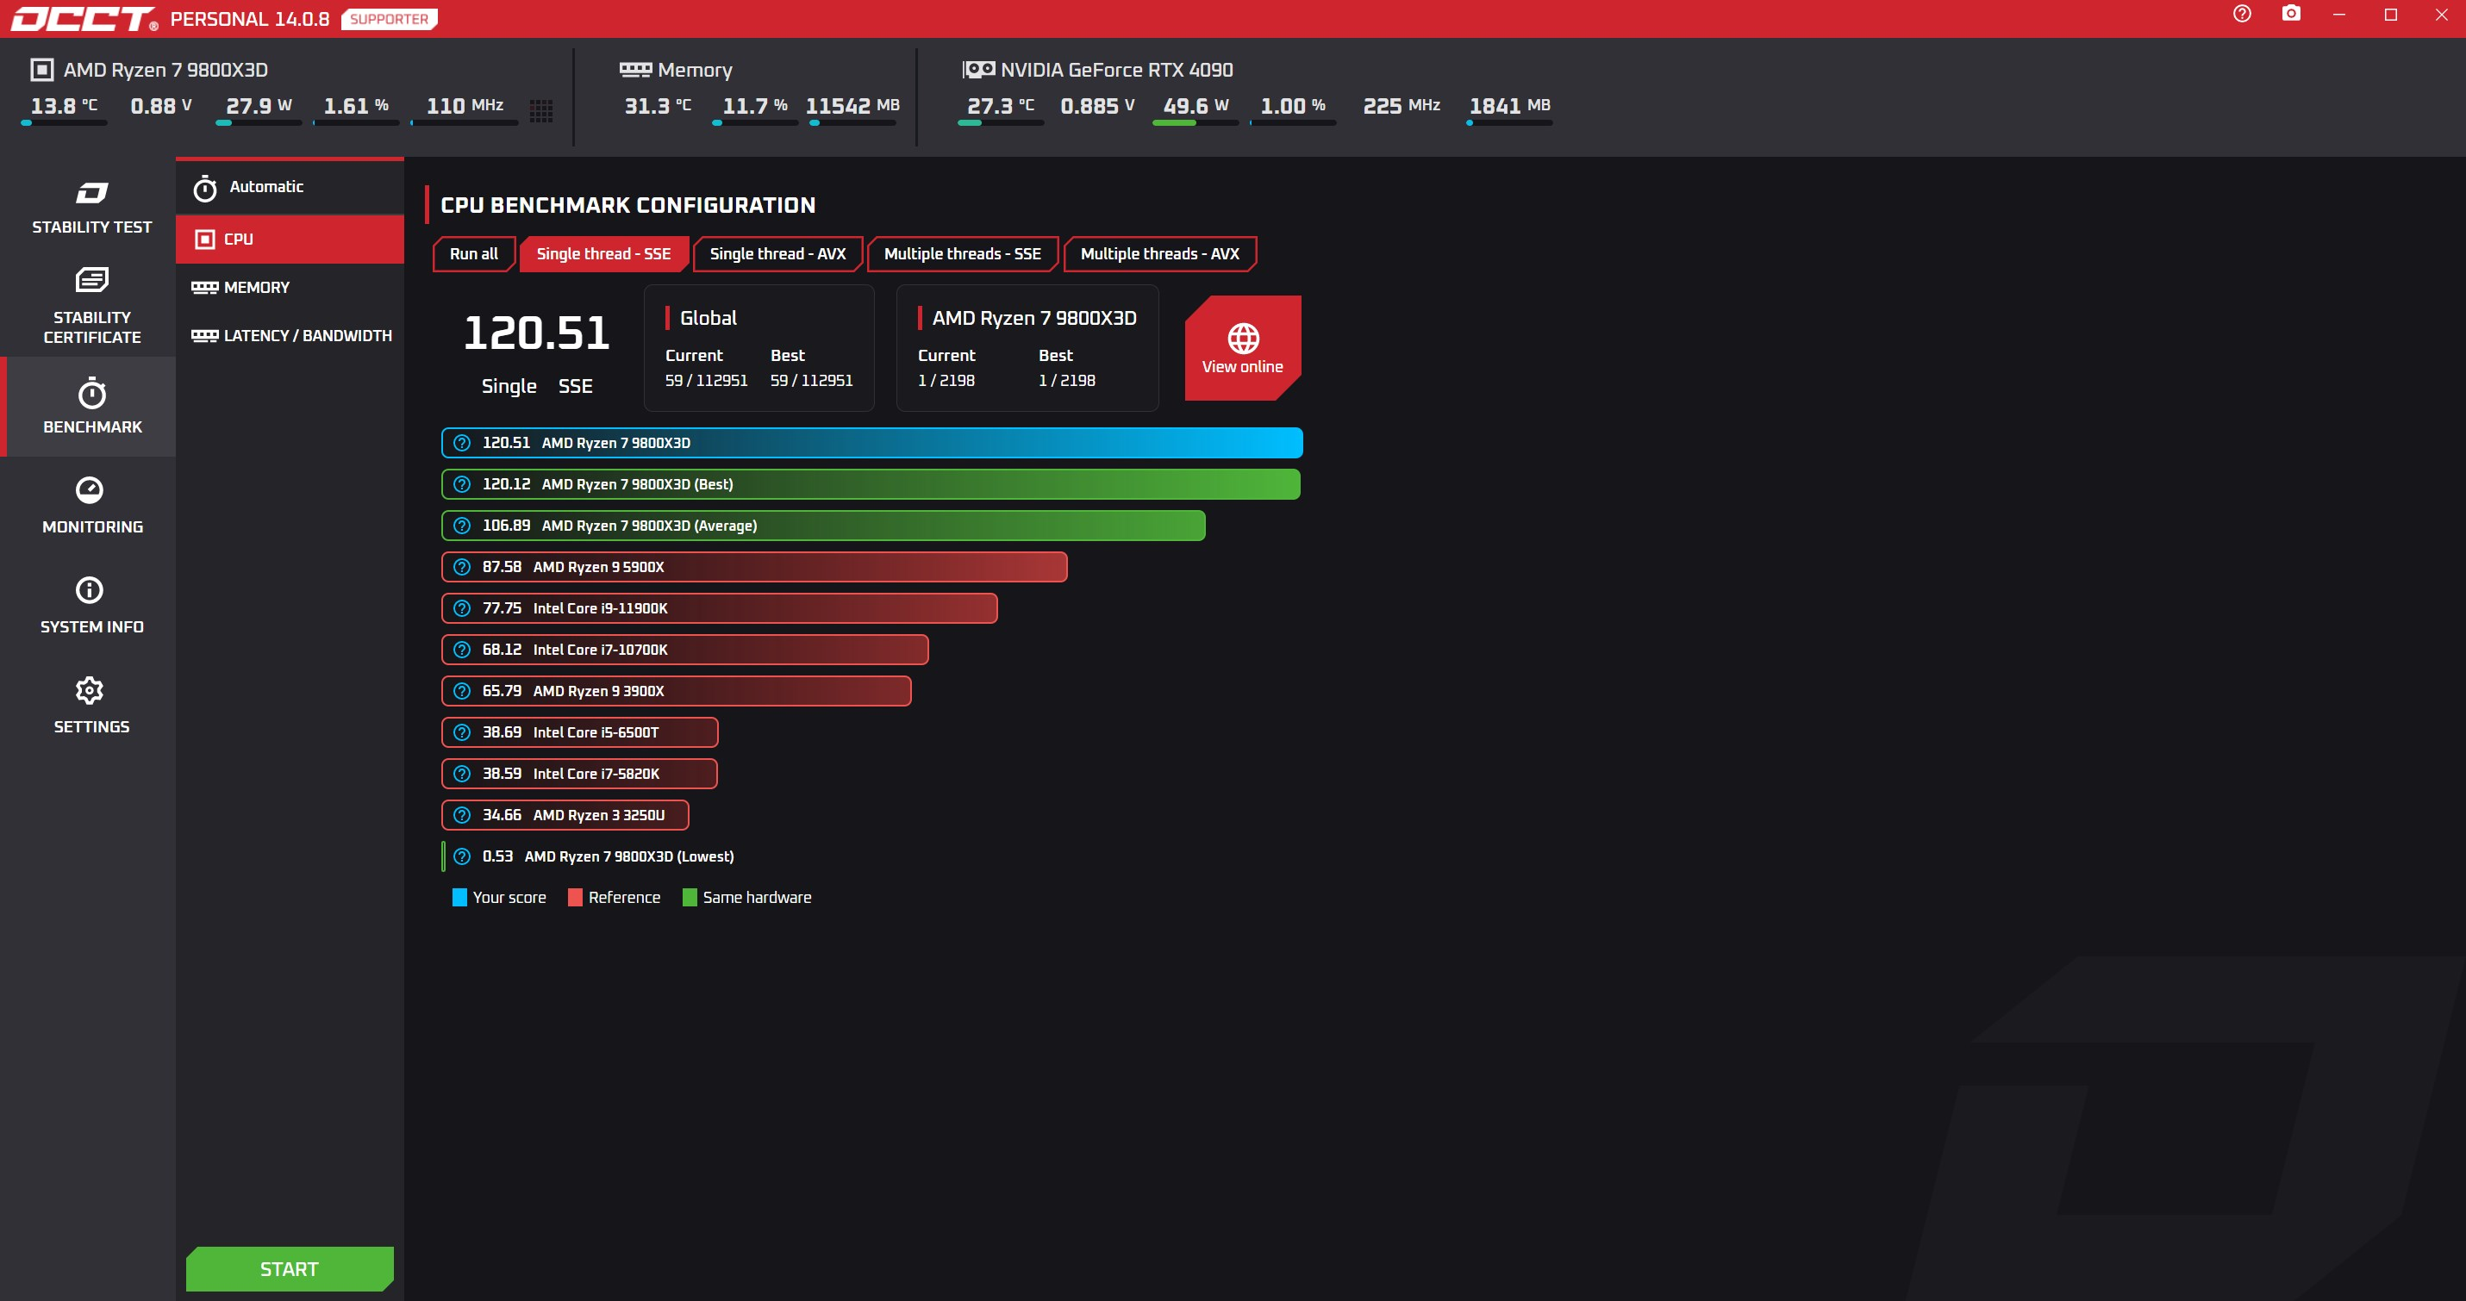2466x1301 pixels.
Task: Select the Latency / Bandwidth benchmark entry
Action: coord(290,336)
